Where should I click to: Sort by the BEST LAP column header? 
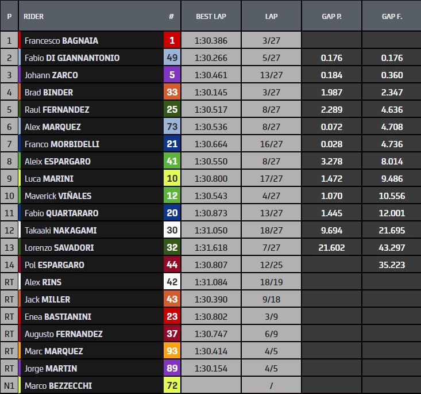(x=211, y=17)
